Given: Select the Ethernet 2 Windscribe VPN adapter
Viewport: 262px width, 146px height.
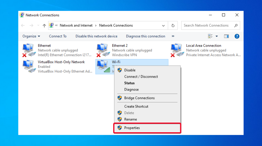Looking at the screenshot, I should click(103, 50).
